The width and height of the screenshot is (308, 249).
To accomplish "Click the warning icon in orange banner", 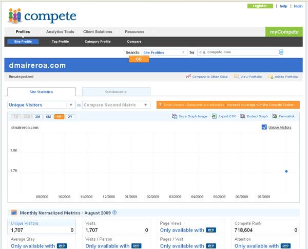I will point(160,105).
